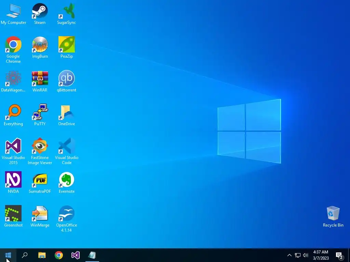Select the DataWagon desktop shortcut
The width and height of the screenshot is (350, 262).
click(x=13, y=81)
